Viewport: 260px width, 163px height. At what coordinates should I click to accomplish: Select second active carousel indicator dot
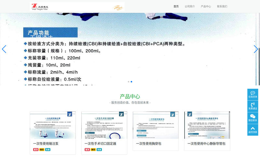(132, 82)
